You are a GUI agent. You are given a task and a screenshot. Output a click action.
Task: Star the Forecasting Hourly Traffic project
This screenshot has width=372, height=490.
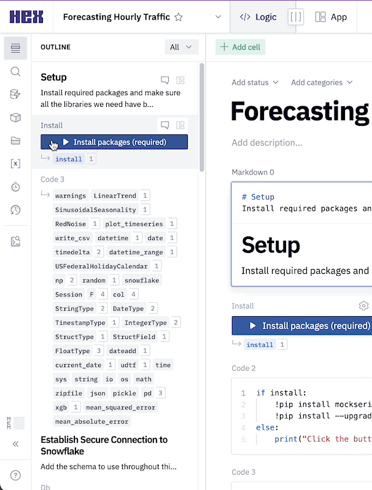point(179,17)
